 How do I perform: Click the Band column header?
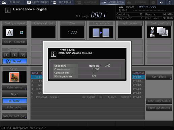click(x=35, y=73)
